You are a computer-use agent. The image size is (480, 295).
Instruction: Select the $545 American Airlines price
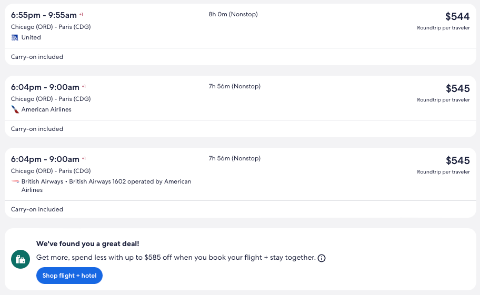pos(457,88)
